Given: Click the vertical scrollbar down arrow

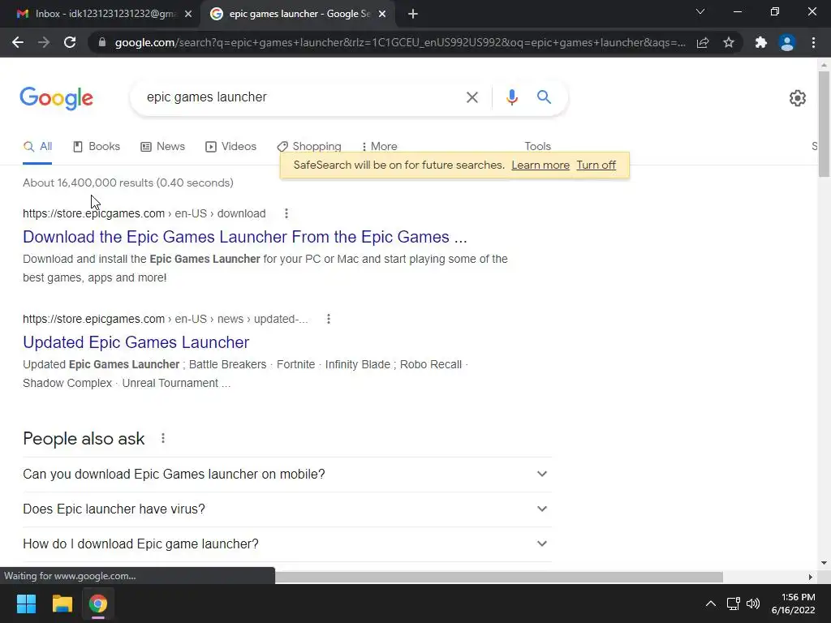Looking at the screenshot, I should pos(824,563).
